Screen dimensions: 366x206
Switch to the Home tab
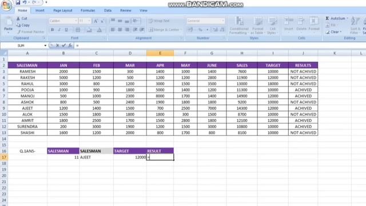pyautogui.click(x=22, y=10)
